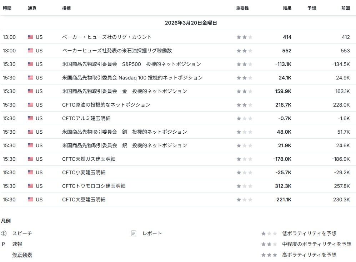Click importance stars in the CFTC大豆建玉明細 row

[244, 200]
